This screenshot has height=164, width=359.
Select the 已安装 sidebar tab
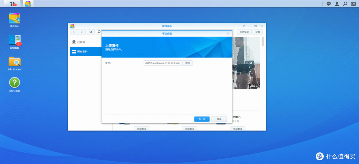[81, 42]
